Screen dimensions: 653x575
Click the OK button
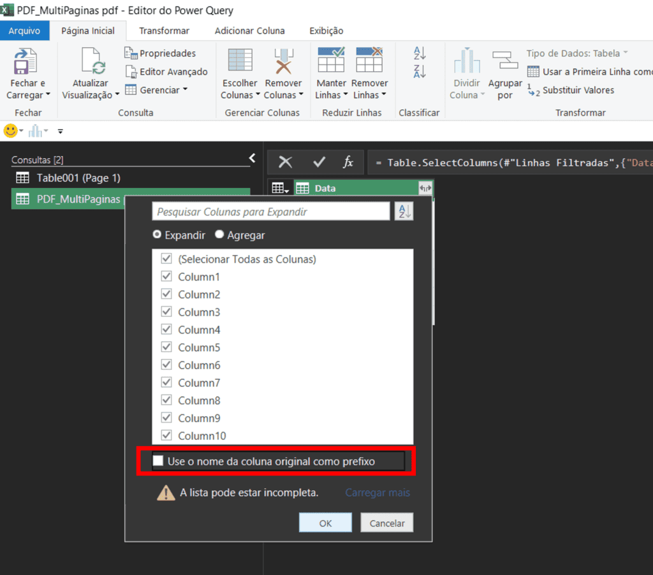point(325,522)
